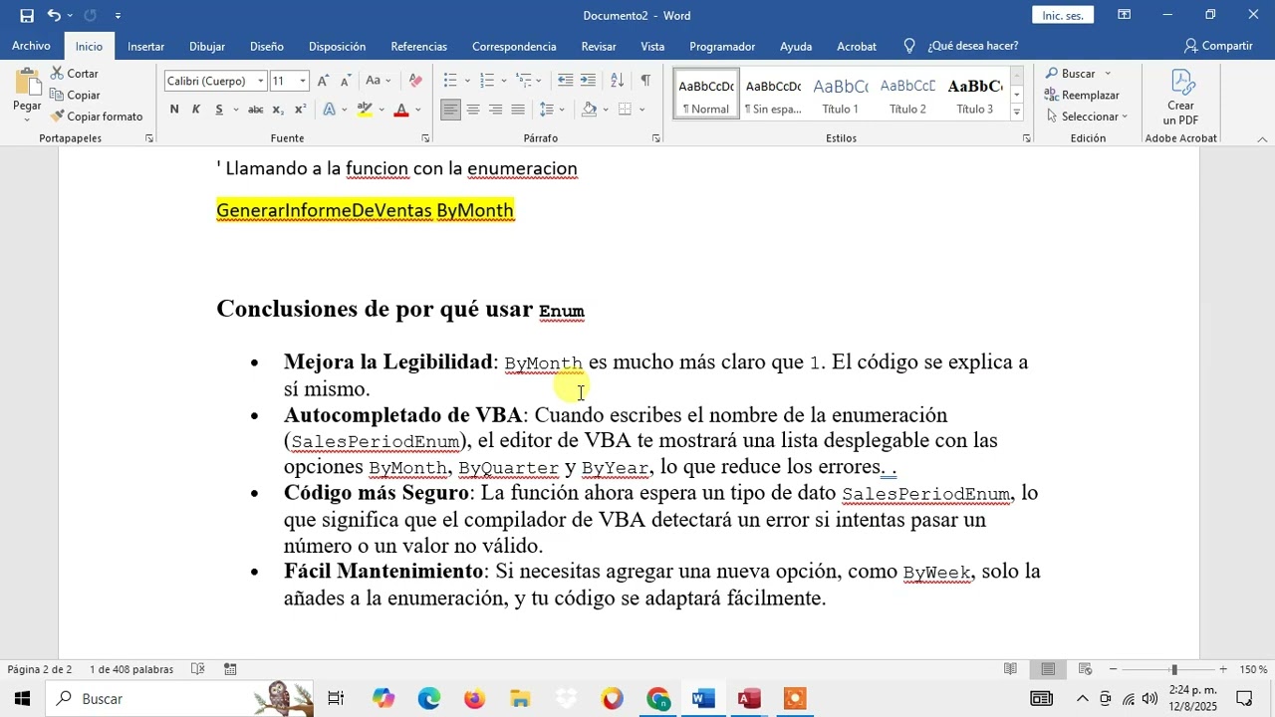Viewport: 1275px width, 717px height.
Task: Open the Fuente dialog launcher
Action: click(425, 138)
